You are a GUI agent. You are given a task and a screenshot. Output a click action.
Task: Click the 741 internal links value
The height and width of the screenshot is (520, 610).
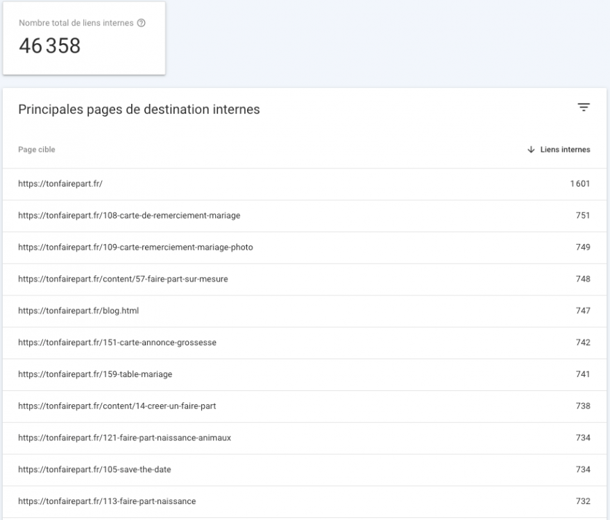tap(583, 374)
